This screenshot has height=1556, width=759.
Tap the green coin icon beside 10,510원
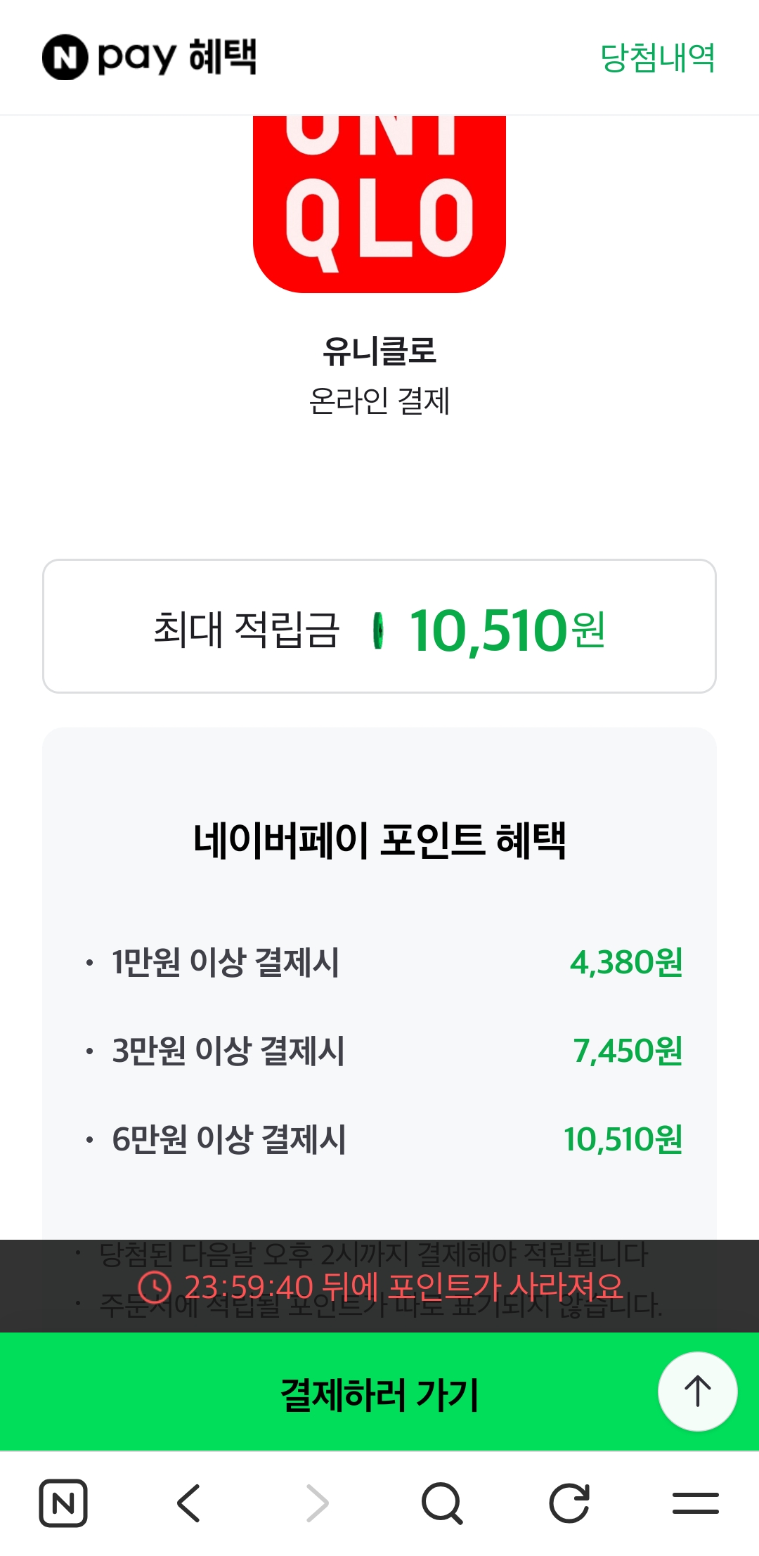(378, 630)
